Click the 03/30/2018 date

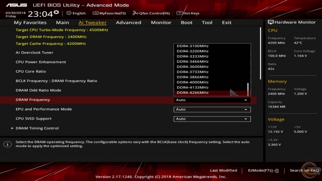click(15, 13)
